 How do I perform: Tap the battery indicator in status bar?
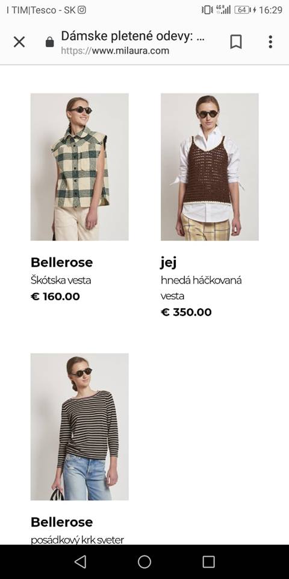click(x=243, y=10)
